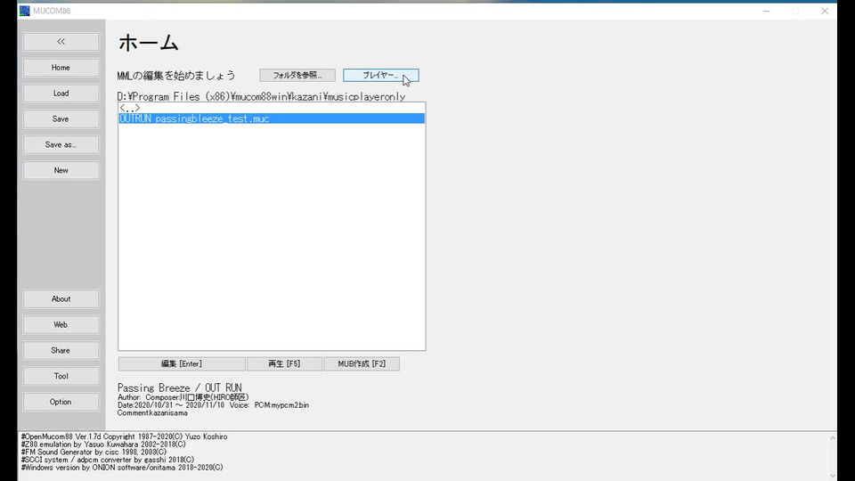Click the #OpenMucom88 Ver.1.7d log line
Viewport: 855px width, 481px height.
(124, 436)
